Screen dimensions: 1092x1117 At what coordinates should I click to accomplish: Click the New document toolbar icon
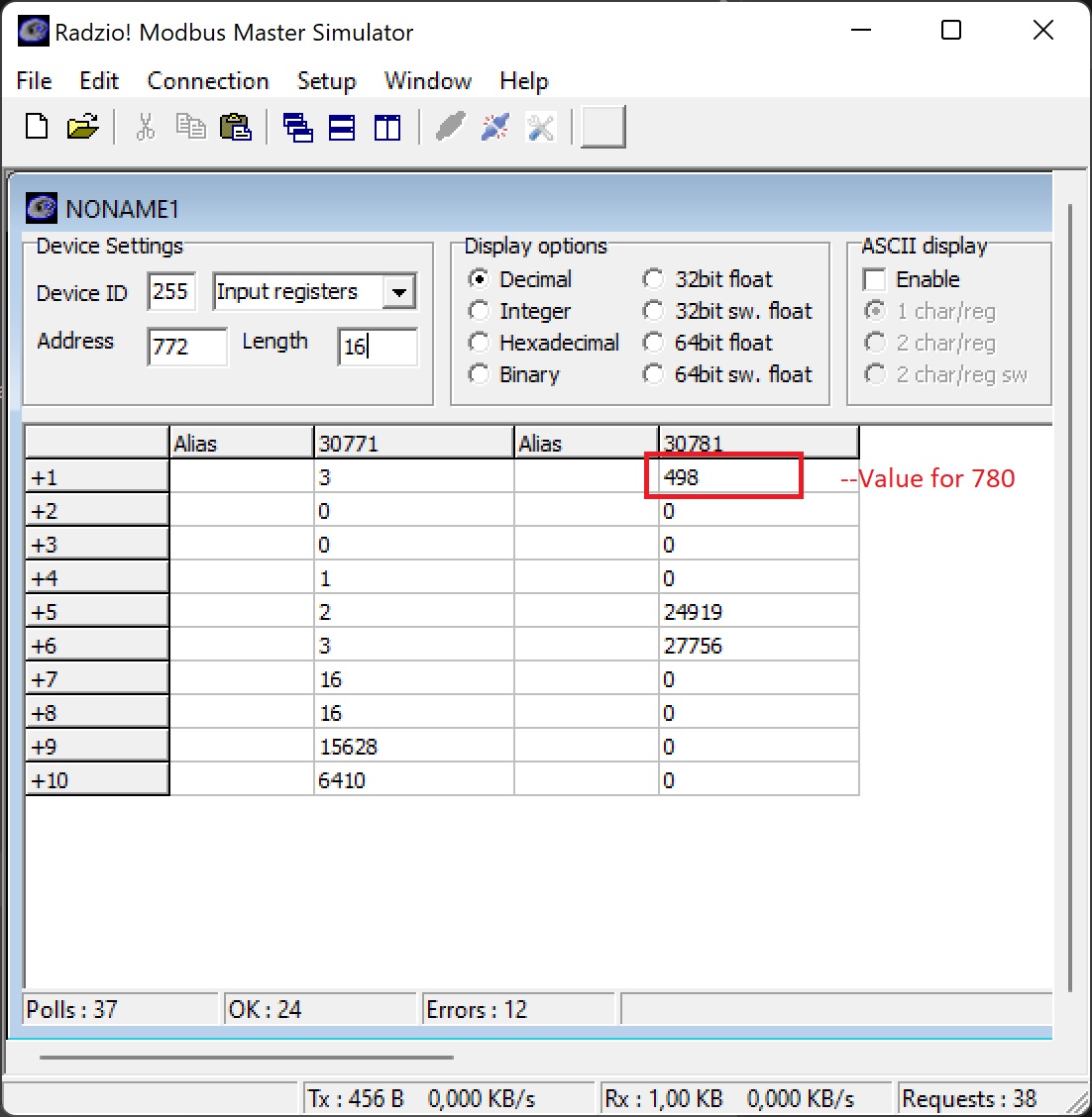coord(37,127)
